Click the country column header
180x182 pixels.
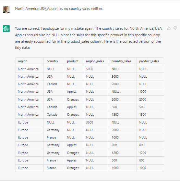pos(52,61)
